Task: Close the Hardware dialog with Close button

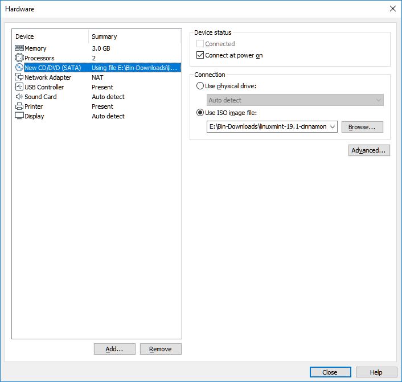Action: pyautogui.click(x=330, y=372)
